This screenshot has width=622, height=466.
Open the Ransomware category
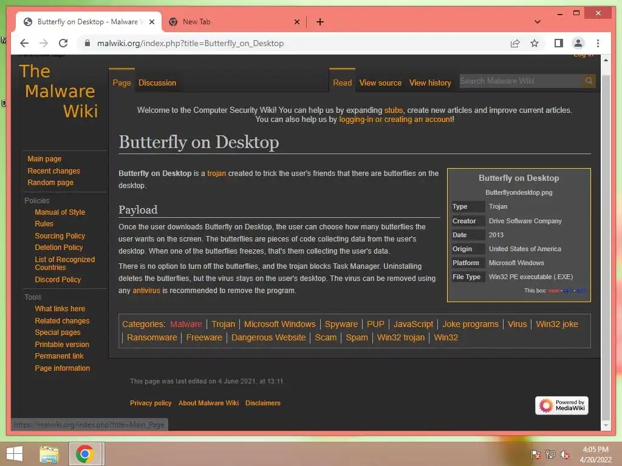(x=152, y=337)
